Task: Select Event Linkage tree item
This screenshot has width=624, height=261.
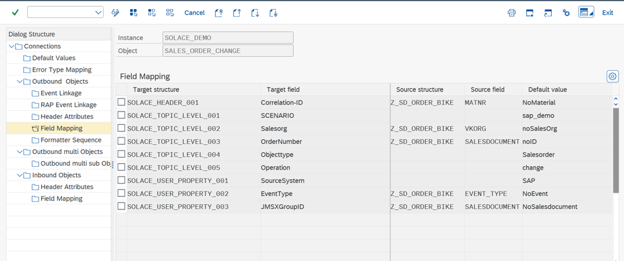Action: (x=61, y=93)
